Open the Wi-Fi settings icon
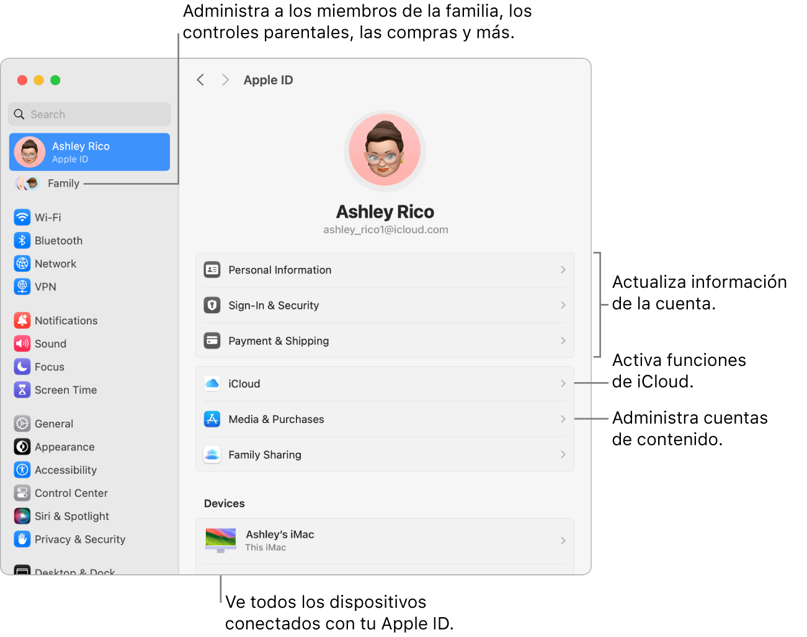The width and height of the screenshot is (807, 637). 22,217
